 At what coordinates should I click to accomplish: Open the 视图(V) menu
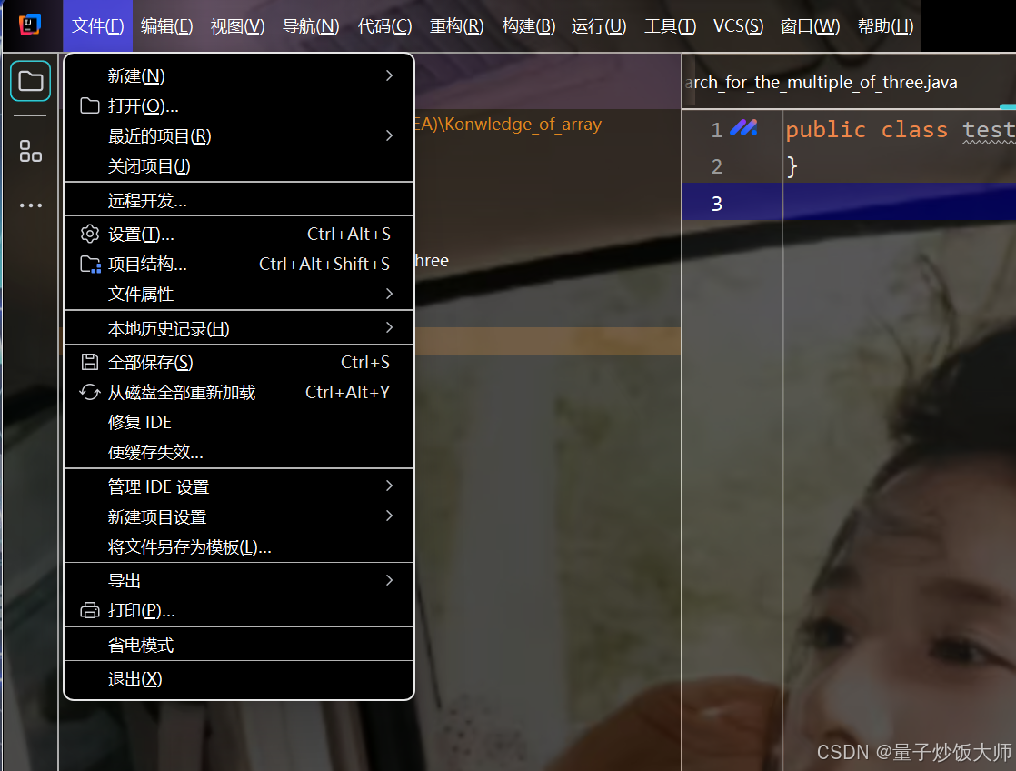click(x=238, y=26)
